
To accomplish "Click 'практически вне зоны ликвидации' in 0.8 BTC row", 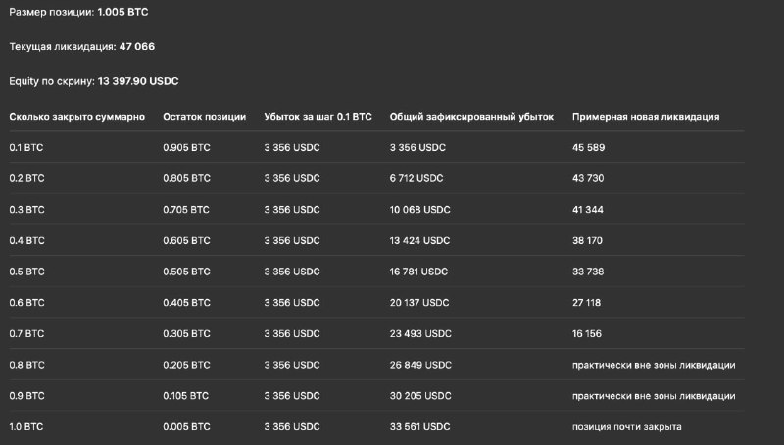I will coord(654,365).
